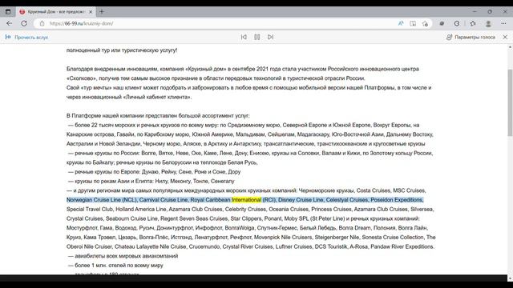Go back to the previous page
The height and width of the screenshot is (288, 513).
pos(9,23)
